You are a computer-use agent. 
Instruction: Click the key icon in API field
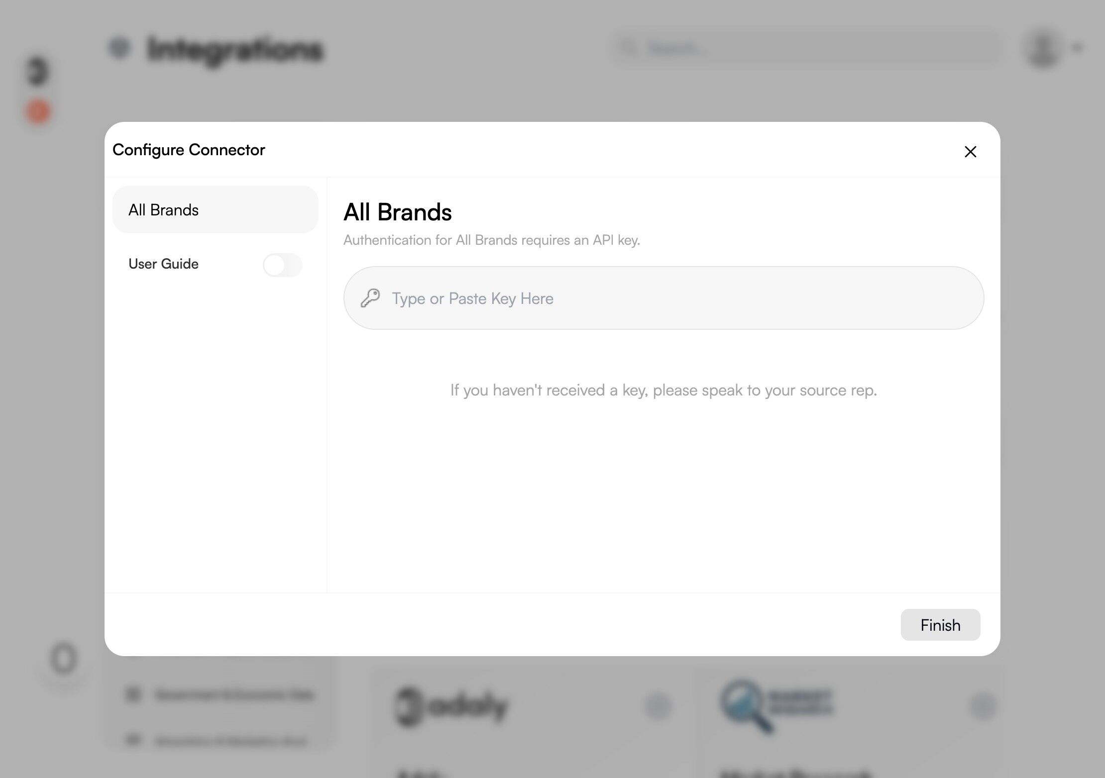pyautogui.click(x=370, y=298)
